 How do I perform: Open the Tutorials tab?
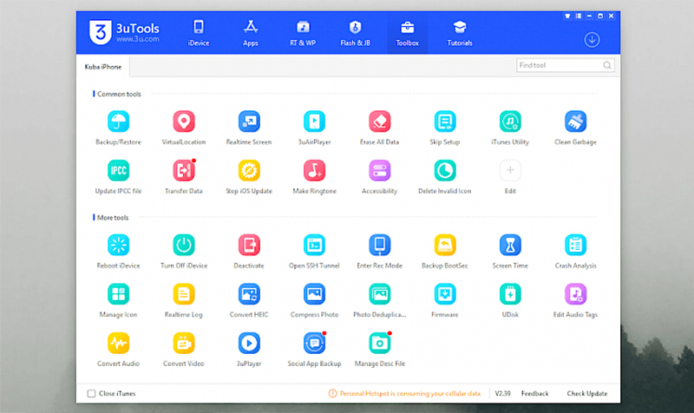pos(460,33)
